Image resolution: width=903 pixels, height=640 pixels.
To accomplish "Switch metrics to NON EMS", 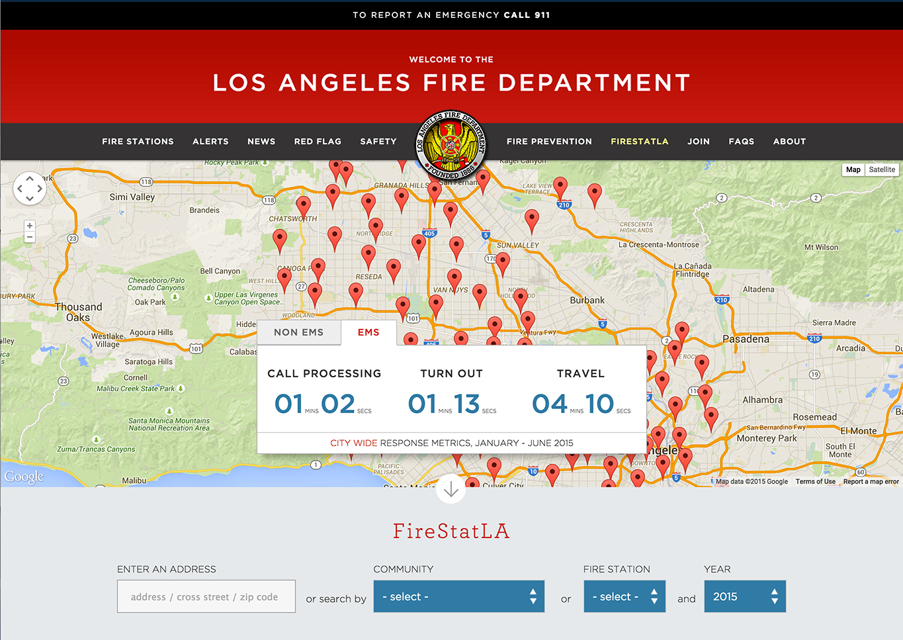I will (x=299, y=332).
